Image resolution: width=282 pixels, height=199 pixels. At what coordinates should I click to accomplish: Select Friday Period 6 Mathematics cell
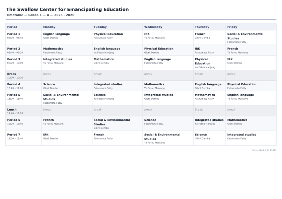pos(251,123)
